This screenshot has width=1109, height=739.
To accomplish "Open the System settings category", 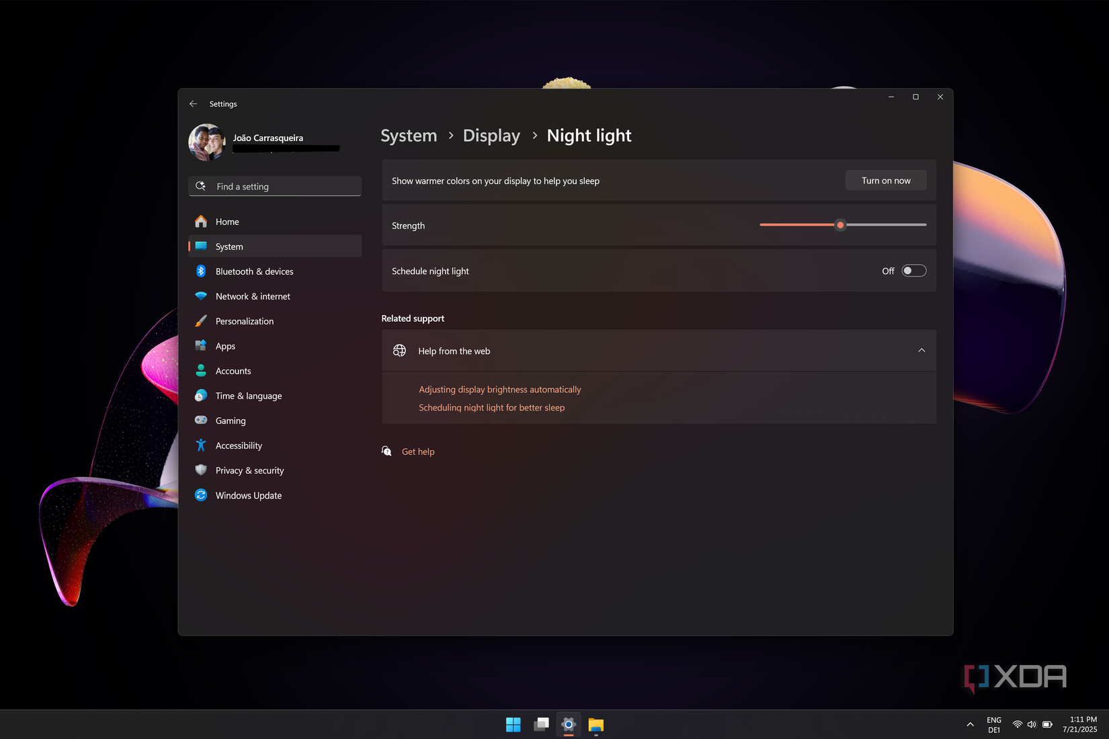I will pos(275,247).
